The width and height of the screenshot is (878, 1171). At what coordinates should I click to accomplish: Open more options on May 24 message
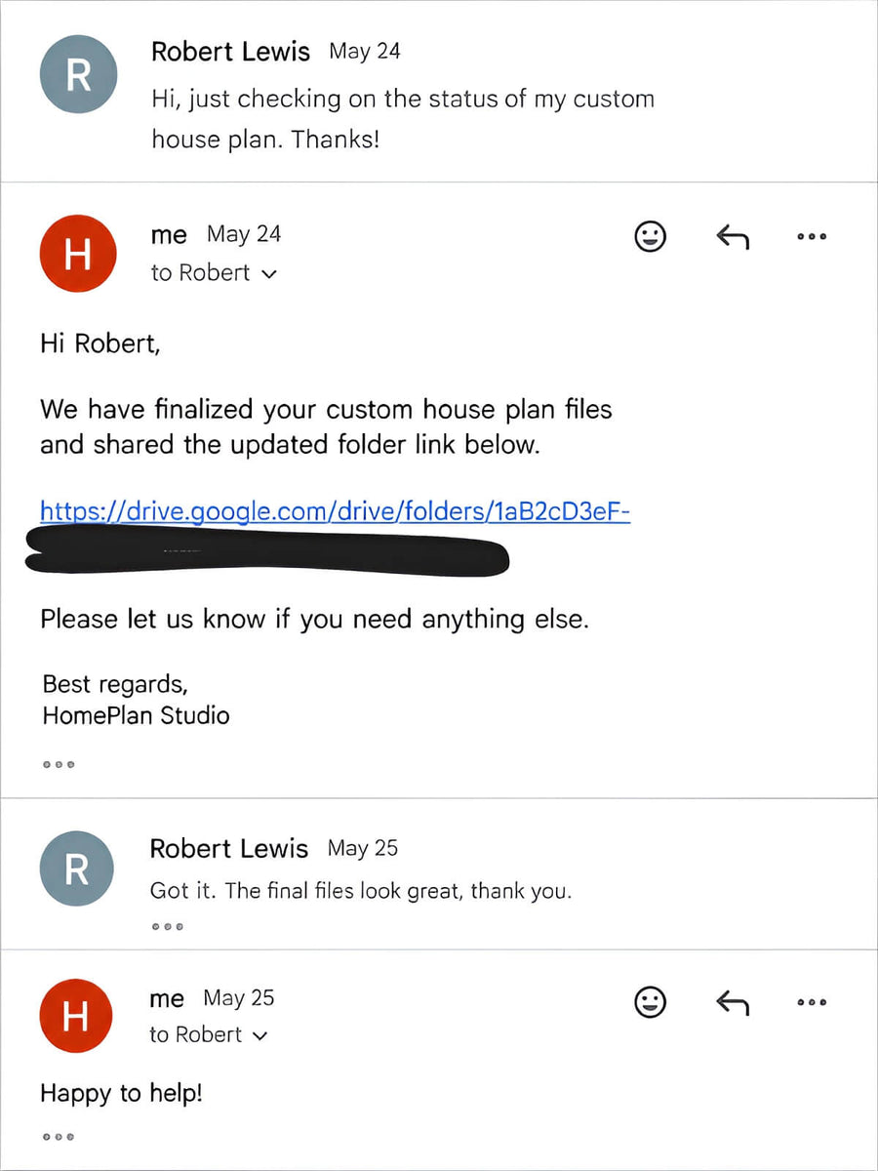812,236
